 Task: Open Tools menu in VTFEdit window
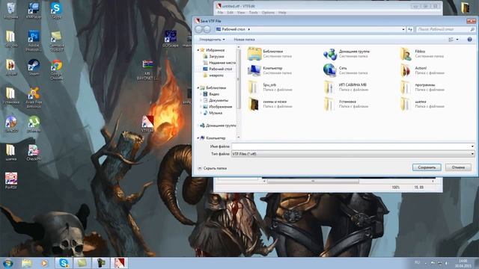coord(253,13)
